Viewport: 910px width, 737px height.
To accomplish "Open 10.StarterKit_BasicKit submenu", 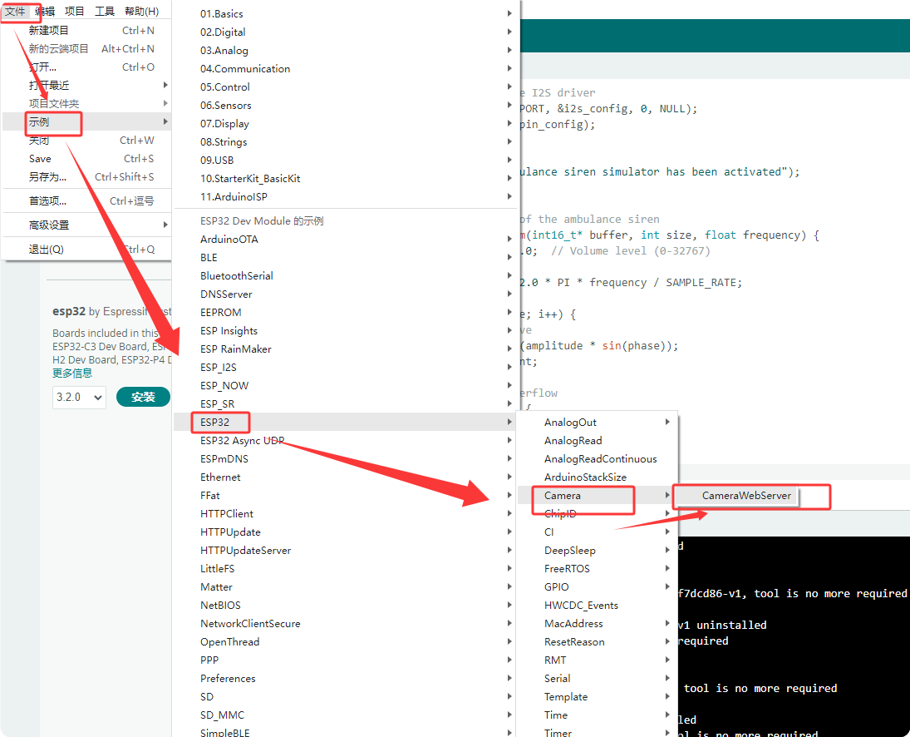I will point(347,178).
